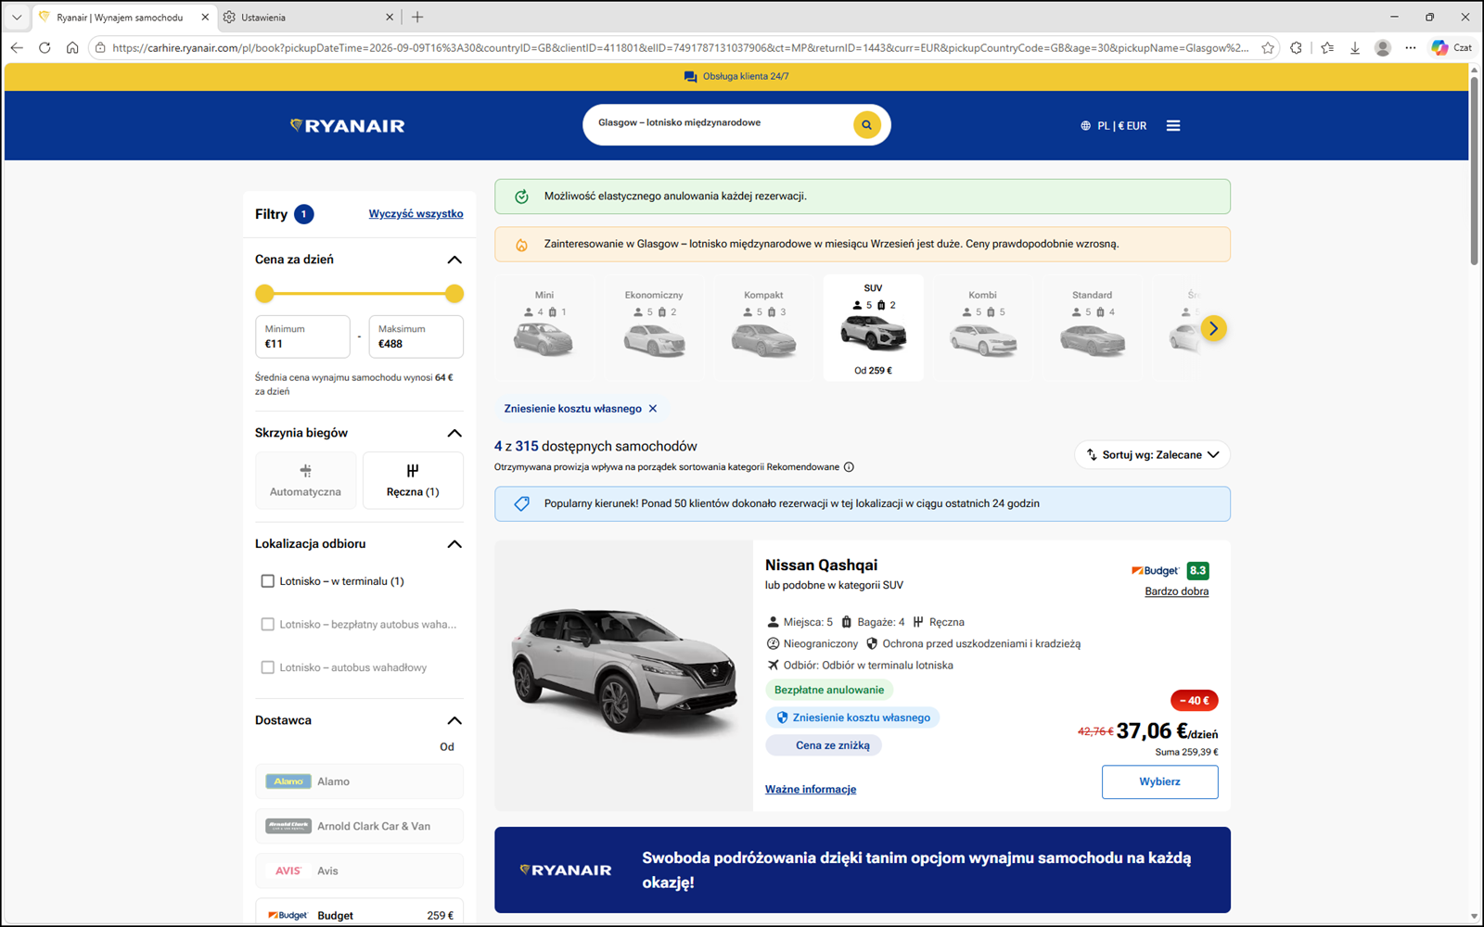
Task: Open Sortuj wg: Zalecane dropdown
Action: tap(1152, 455)
